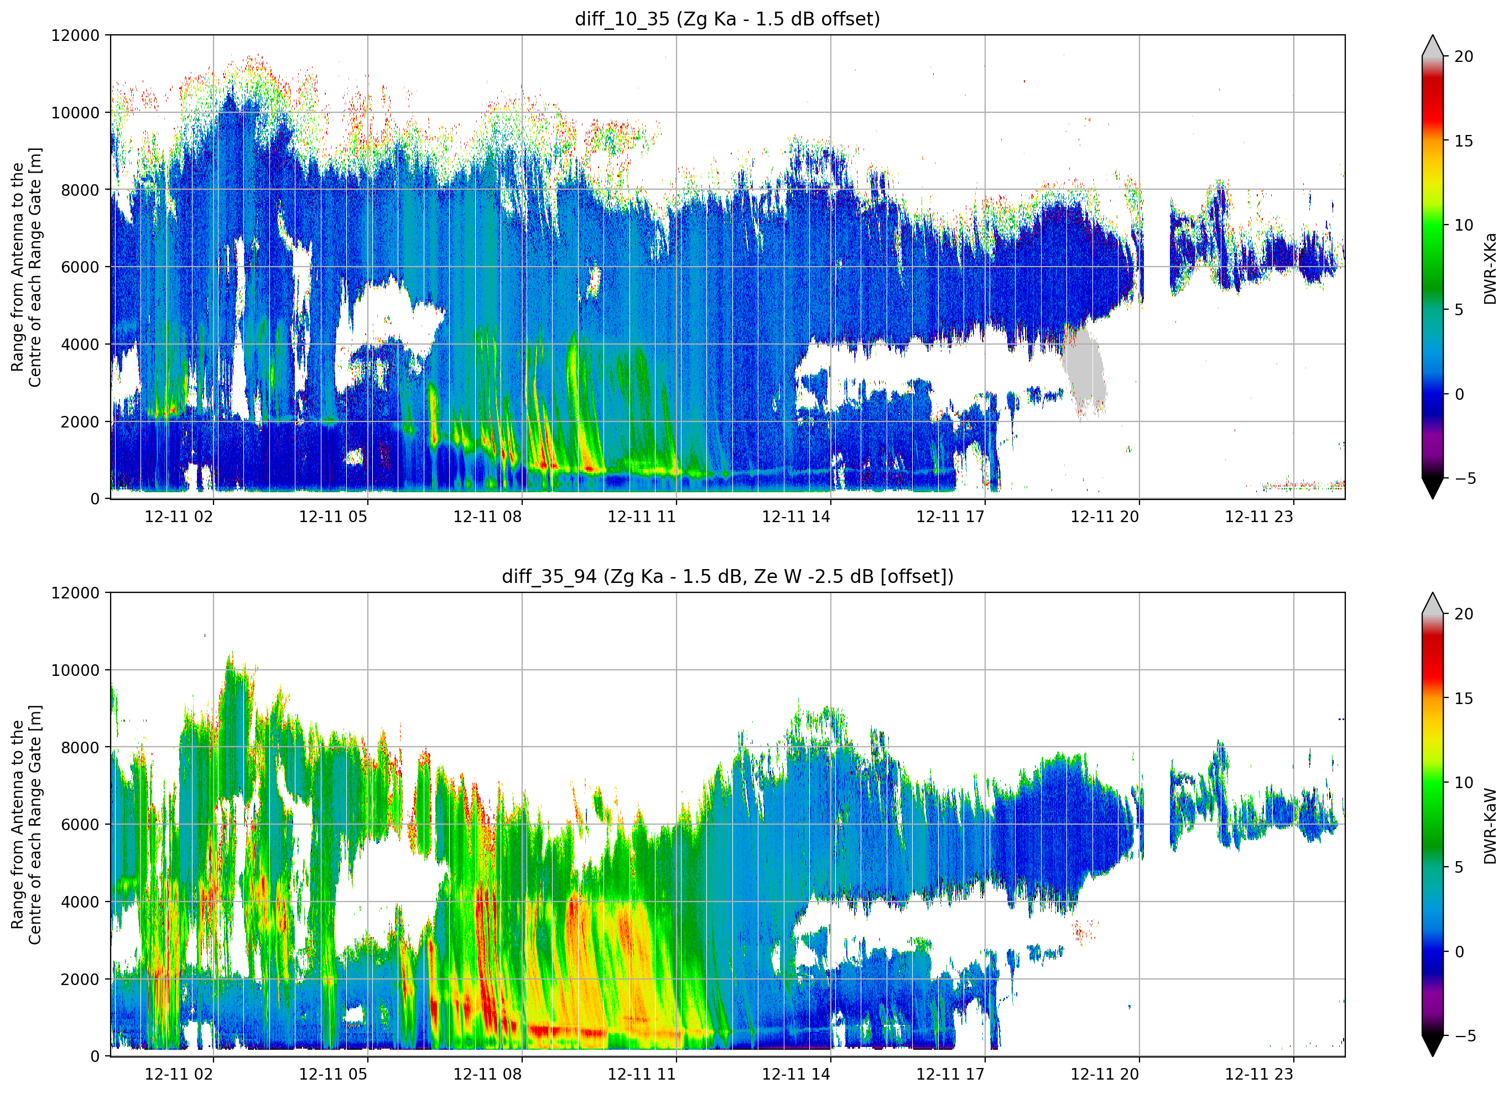The height and width of the screenshot is (1094, 1509).
Task: Click the '6000' y-tick on the diff_35_94 plot
Action: pyautogui.click(x=80, y=825)
